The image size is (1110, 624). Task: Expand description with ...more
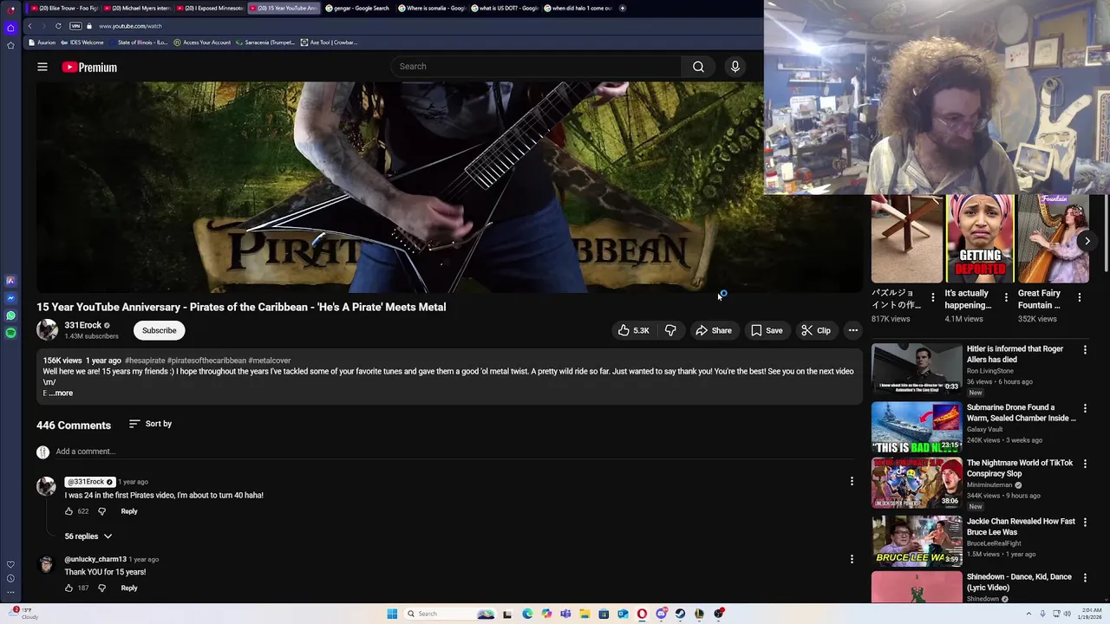(x=61, y=393)
